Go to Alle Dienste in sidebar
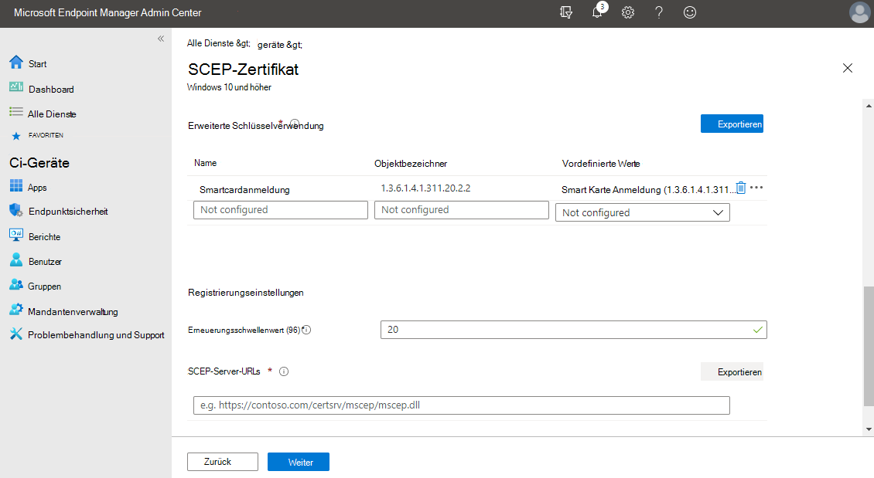 pyautogui.click(x=51, y=114)
